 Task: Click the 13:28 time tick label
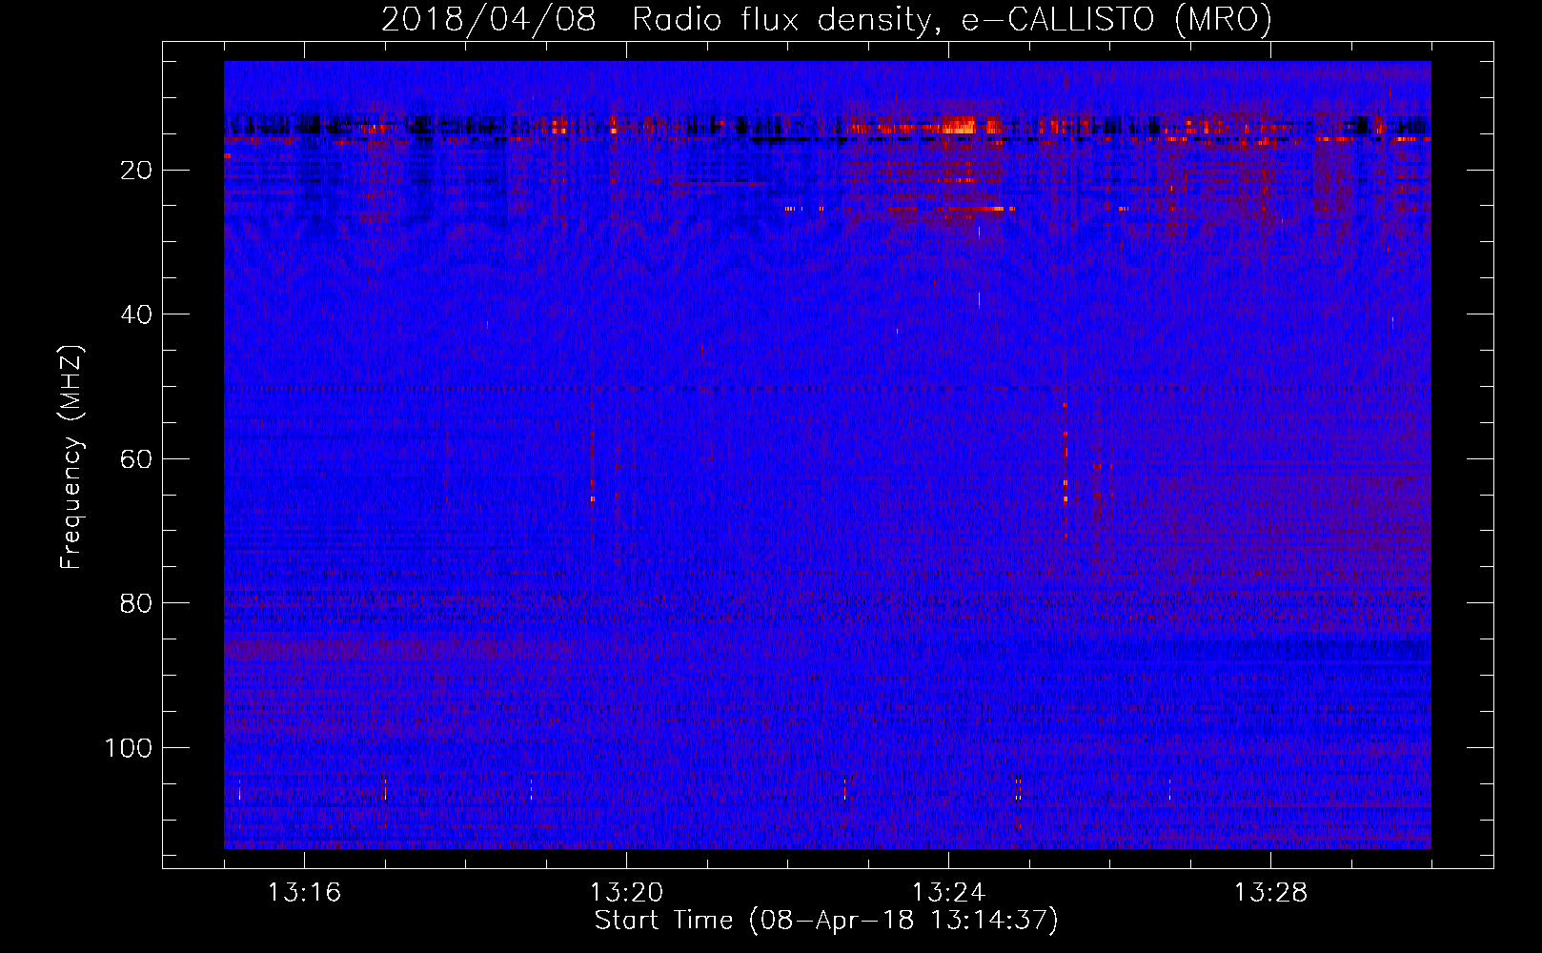(x=1270, y=893)
